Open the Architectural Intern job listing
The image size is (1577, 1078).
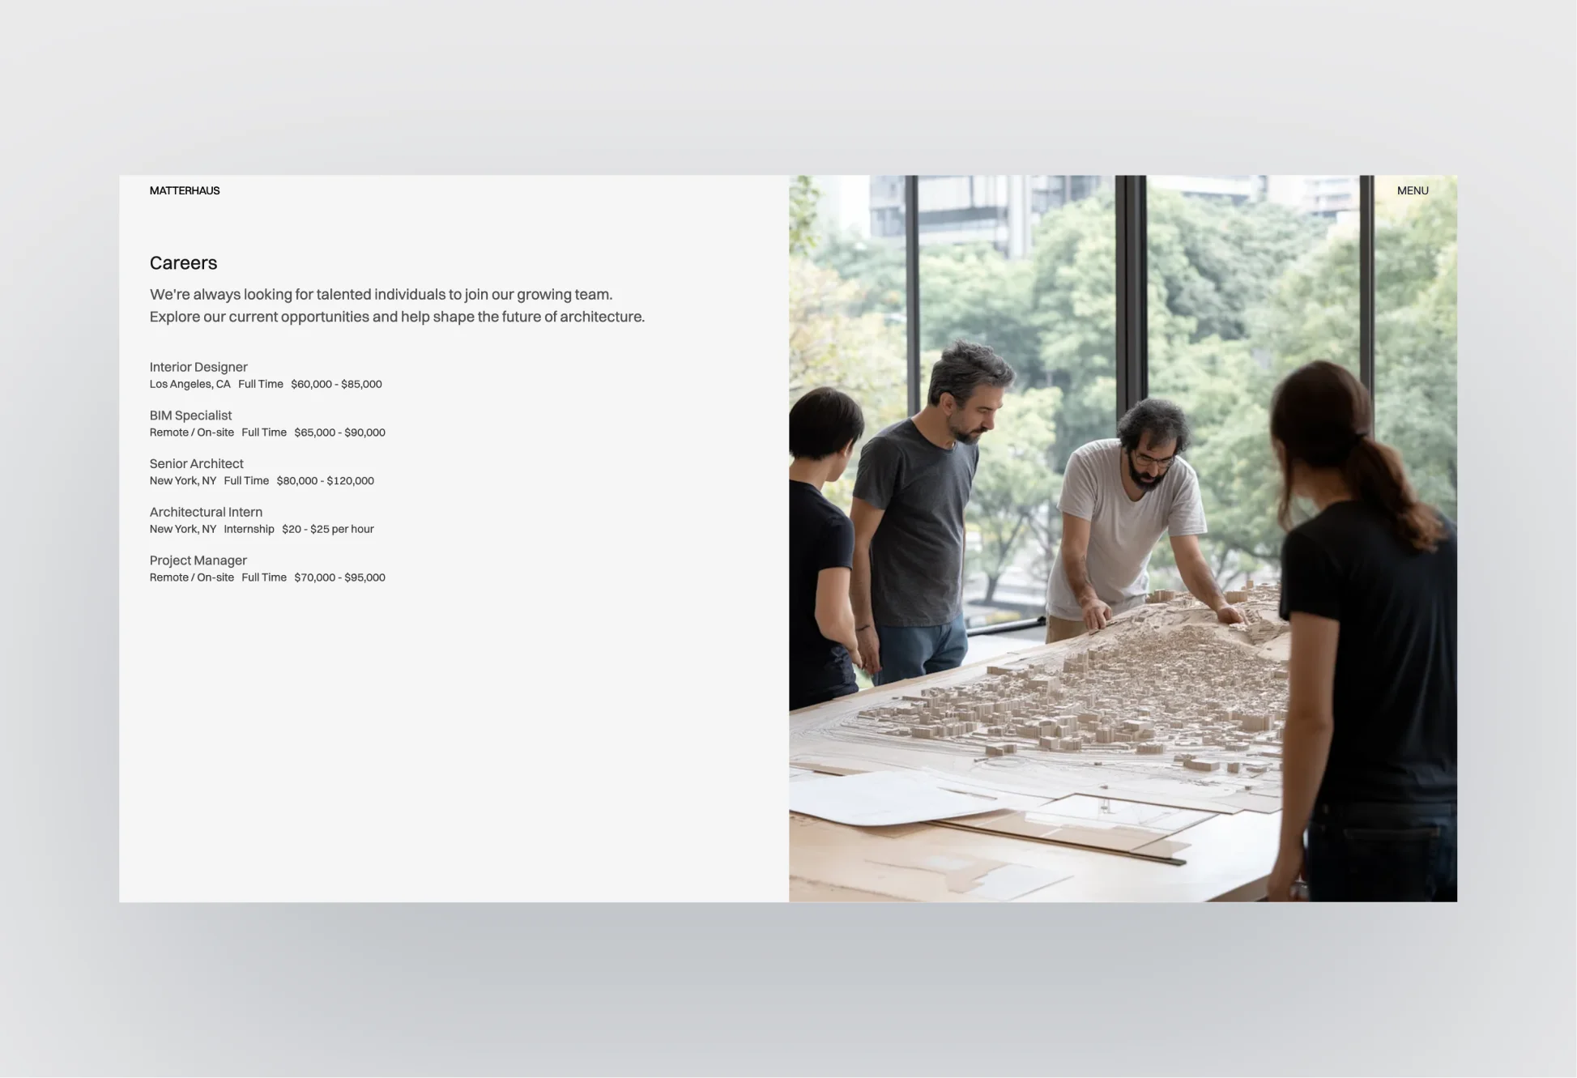[x=206, y=512]
